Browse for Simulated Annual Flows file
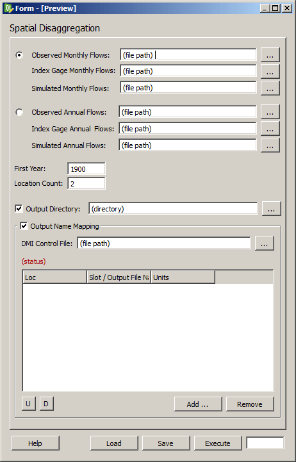The image size is (296, 462). [x=270, y=145]
